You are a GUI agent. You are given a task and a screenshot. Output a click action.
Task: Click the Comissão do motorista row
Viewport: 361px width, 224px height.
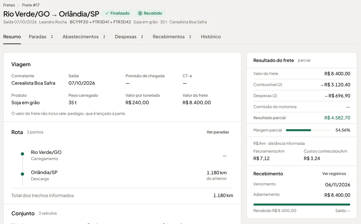point(302,107)
